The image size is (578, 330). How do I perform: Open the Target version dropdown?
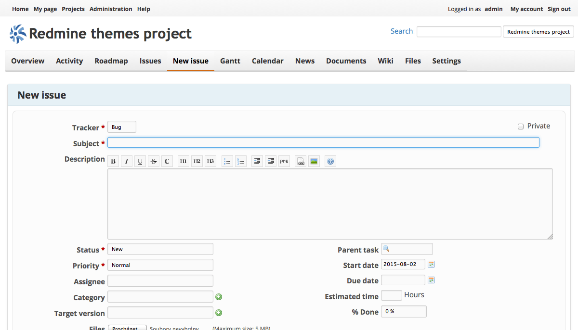160,313
